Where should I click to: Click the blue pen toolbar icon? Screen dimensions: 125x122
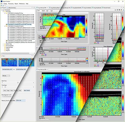(4, 5)
